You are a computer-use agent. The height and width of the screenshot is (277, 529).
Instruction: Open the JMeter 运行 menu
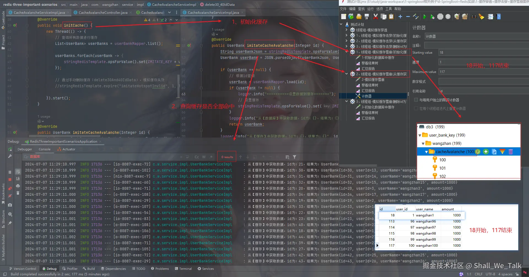[x=370, y=9]
